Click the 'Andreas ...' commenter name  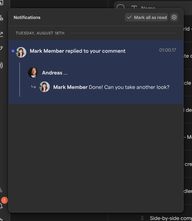[x=55, y=73]
